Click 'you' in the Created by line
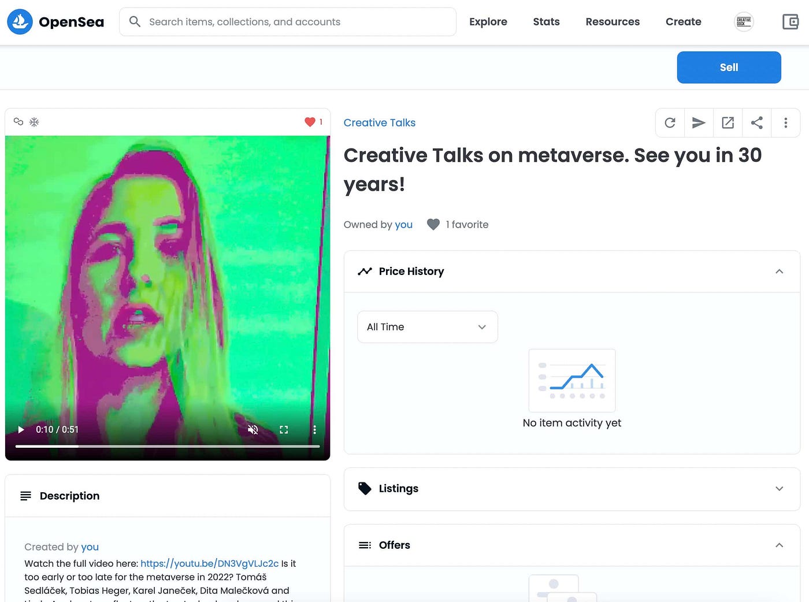Image resolution: width=809 pixels, height=602 pixels. [x=90, y=547]
